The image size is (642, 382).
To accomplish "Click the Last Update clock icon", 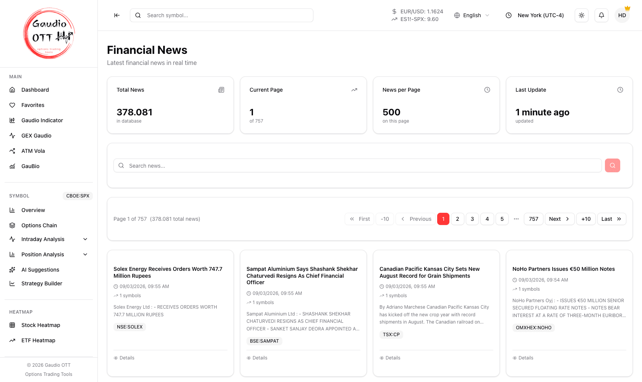I will (620, 90).
